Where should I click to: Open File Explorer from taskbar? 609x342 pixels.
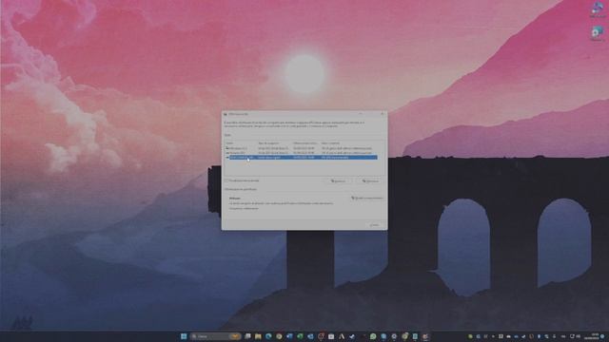pos(258,336)
